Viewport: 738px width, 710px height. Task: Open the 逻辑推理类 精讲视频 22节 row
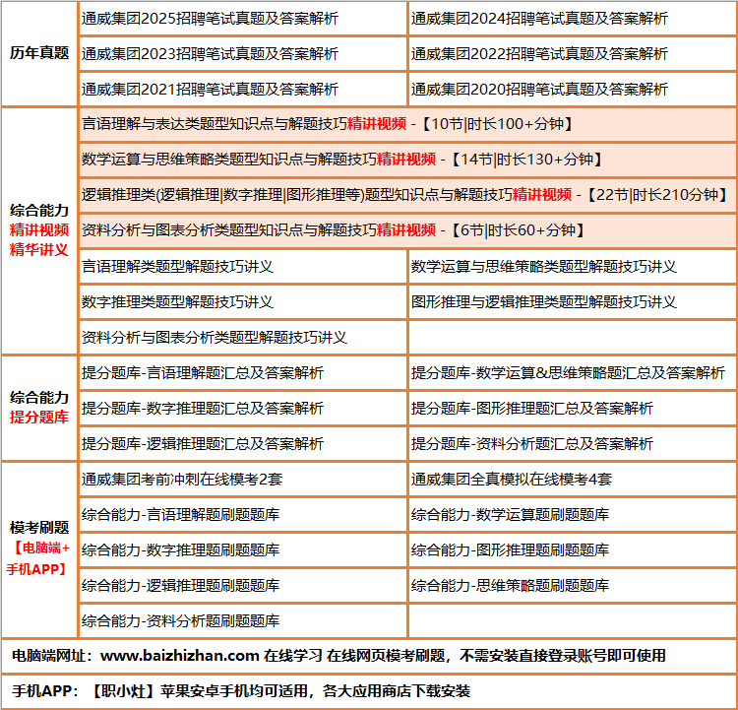[407, 195]
